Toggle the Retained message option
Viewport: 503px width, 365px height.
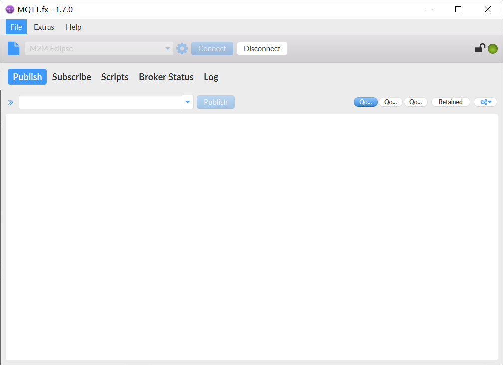point(451,102)
